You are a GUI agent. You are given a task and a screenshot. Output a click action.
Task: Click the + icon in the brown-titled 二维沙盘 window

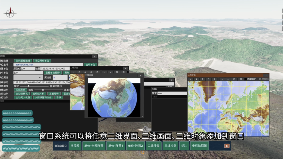coord(191,79)
